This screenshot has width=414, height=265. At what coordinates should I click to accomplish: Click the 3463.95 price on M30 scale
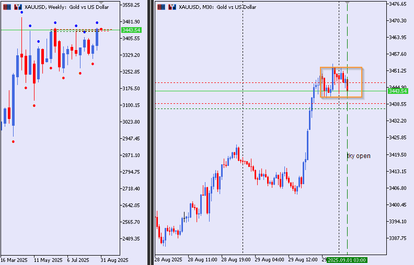398,38
